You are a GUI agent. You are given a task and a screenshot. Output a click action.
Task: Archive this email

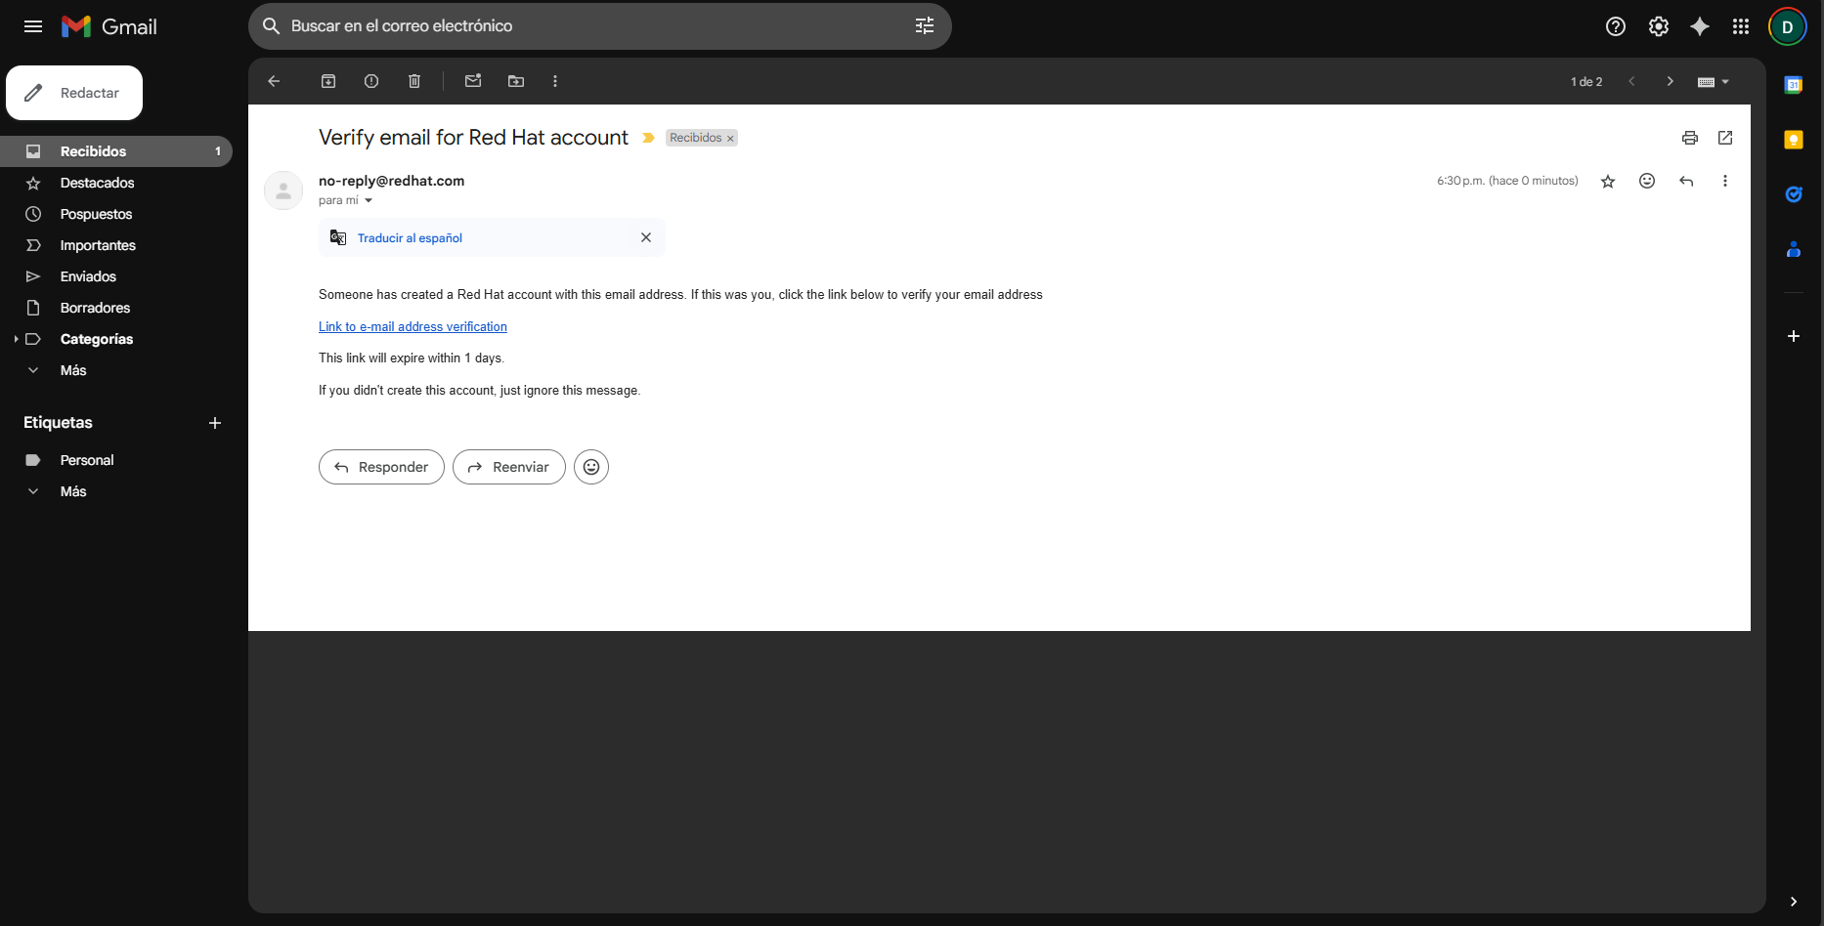point(328,81)
